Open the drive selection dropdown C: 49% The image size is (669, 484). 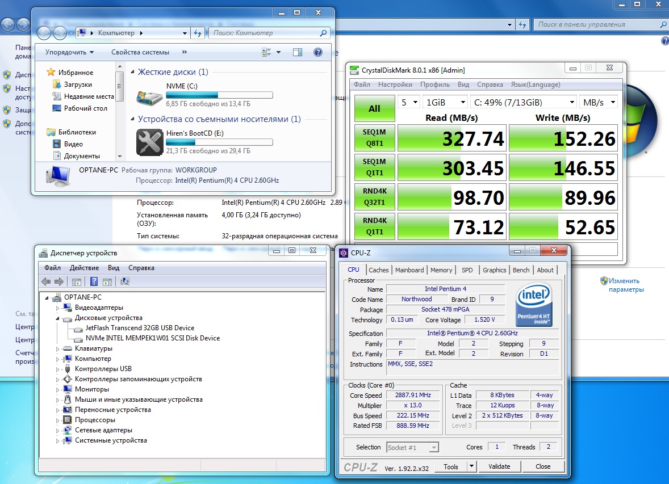pos(524,102)
